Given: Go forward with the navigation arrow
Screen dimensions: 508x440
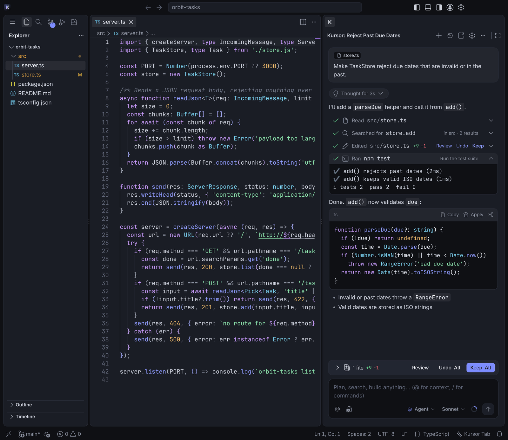Looking at the screenshot, I should pyautogui.click(x=159, y=7).
